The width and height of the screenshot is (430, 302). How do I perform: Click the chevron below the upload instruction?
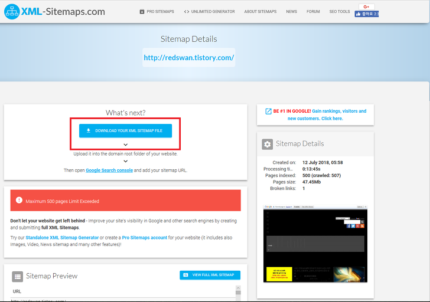(x=126, y=161)
